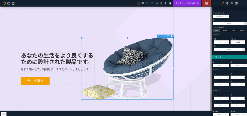Toggle preview mode with eye icon
247x116 pixels.
[x=143, y=3]
